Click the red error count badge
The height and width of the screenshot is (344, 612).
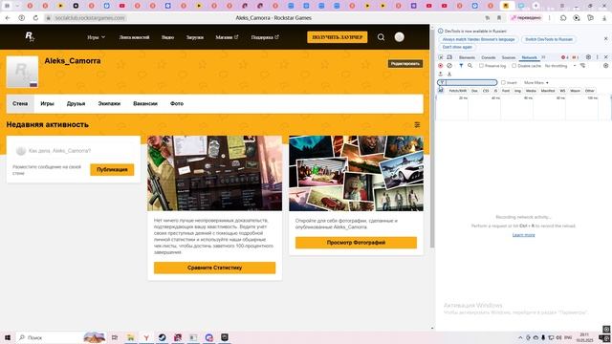[565, 57]
